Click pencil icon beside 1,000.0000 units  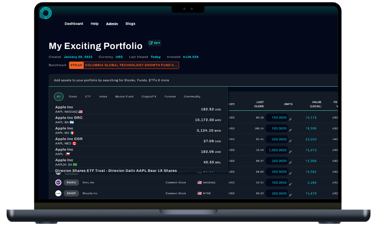290,152
